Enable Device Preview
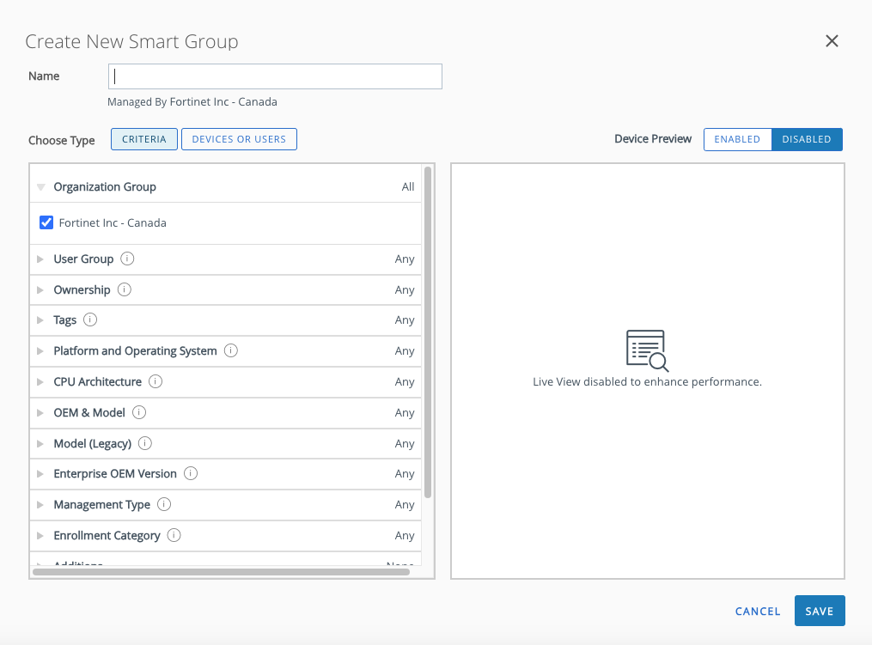This screenshot has width=872, height=645. [737, 138]
